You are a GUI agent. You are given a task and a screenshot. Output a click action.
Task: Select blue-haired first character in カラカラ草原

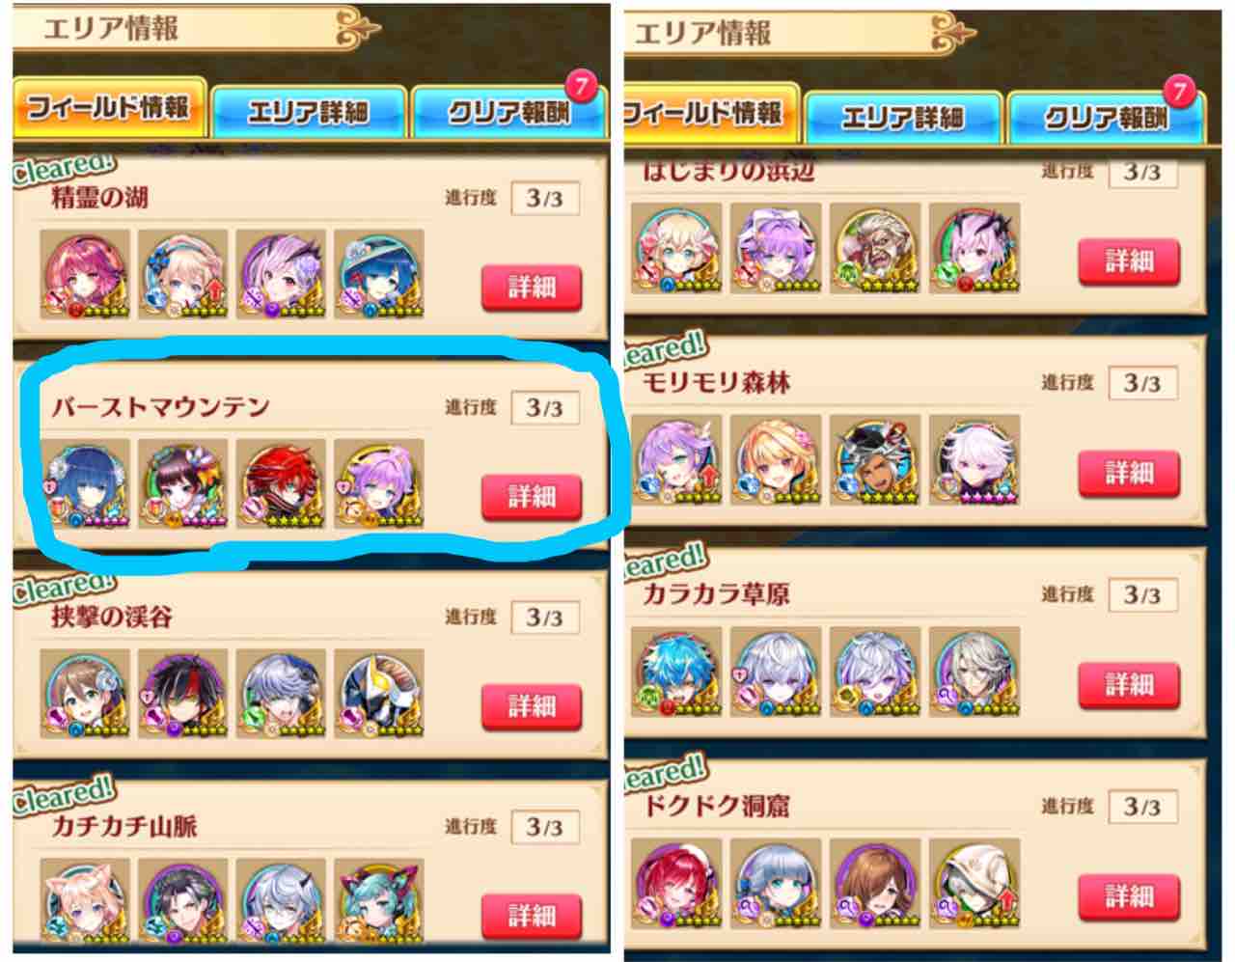pyautogui.click(x=676, y=672)
